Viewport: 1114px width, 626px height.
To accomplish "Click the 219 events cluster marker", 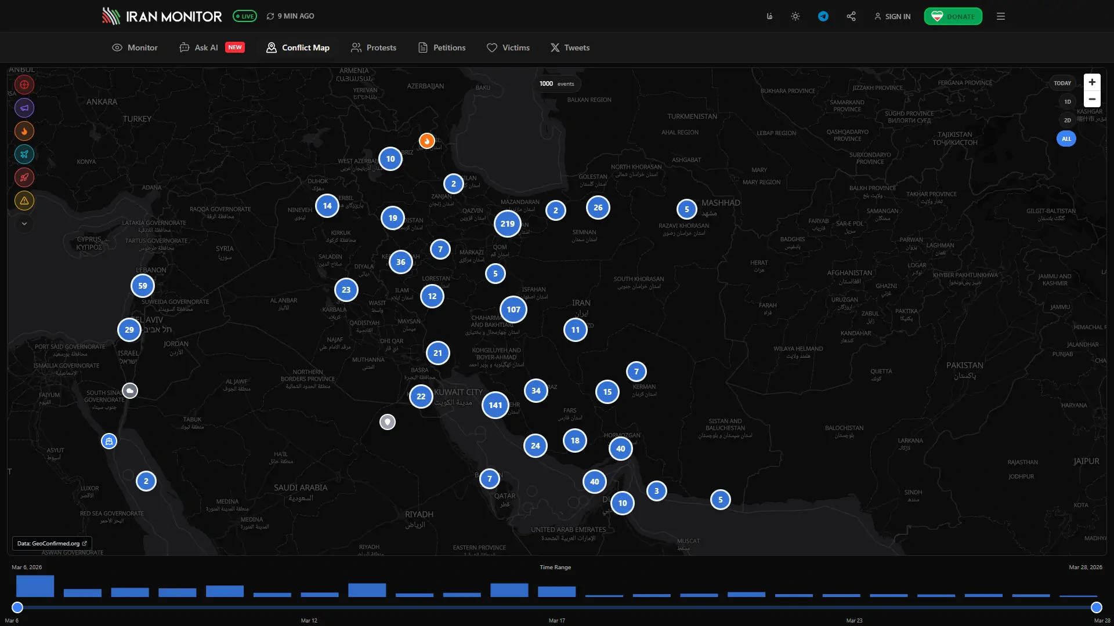I will (x=507, y=224).
